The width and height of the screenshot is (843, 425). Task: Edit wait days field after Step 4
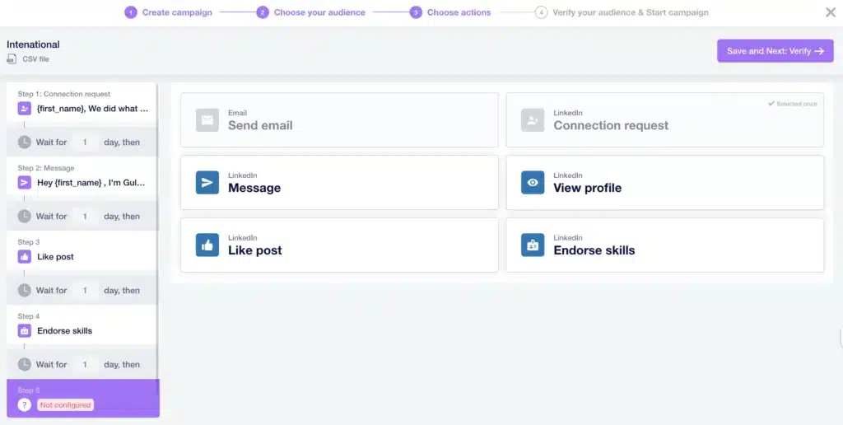pyautogui.click(x=85, y=364)
